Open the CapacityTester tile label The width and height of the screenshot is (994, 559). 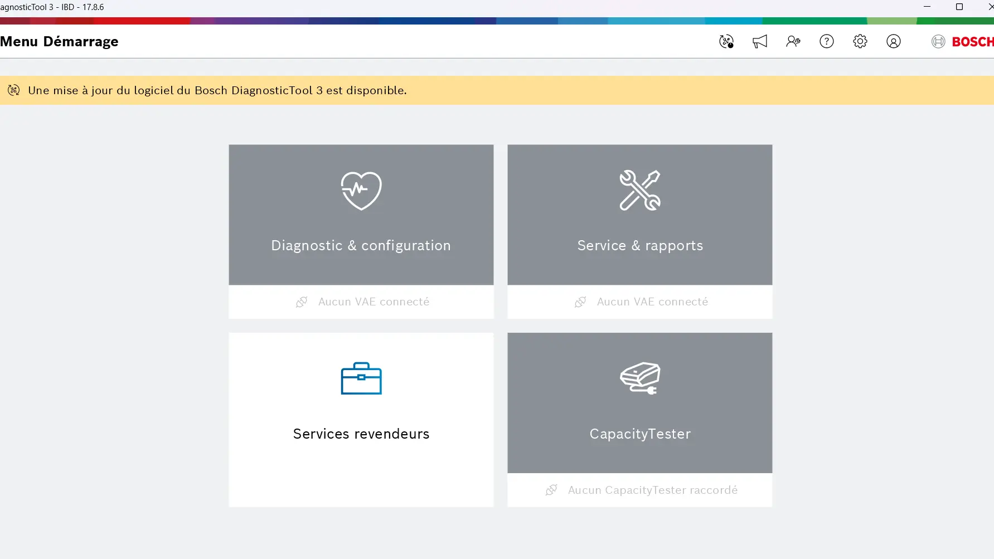tap(640, 434)
